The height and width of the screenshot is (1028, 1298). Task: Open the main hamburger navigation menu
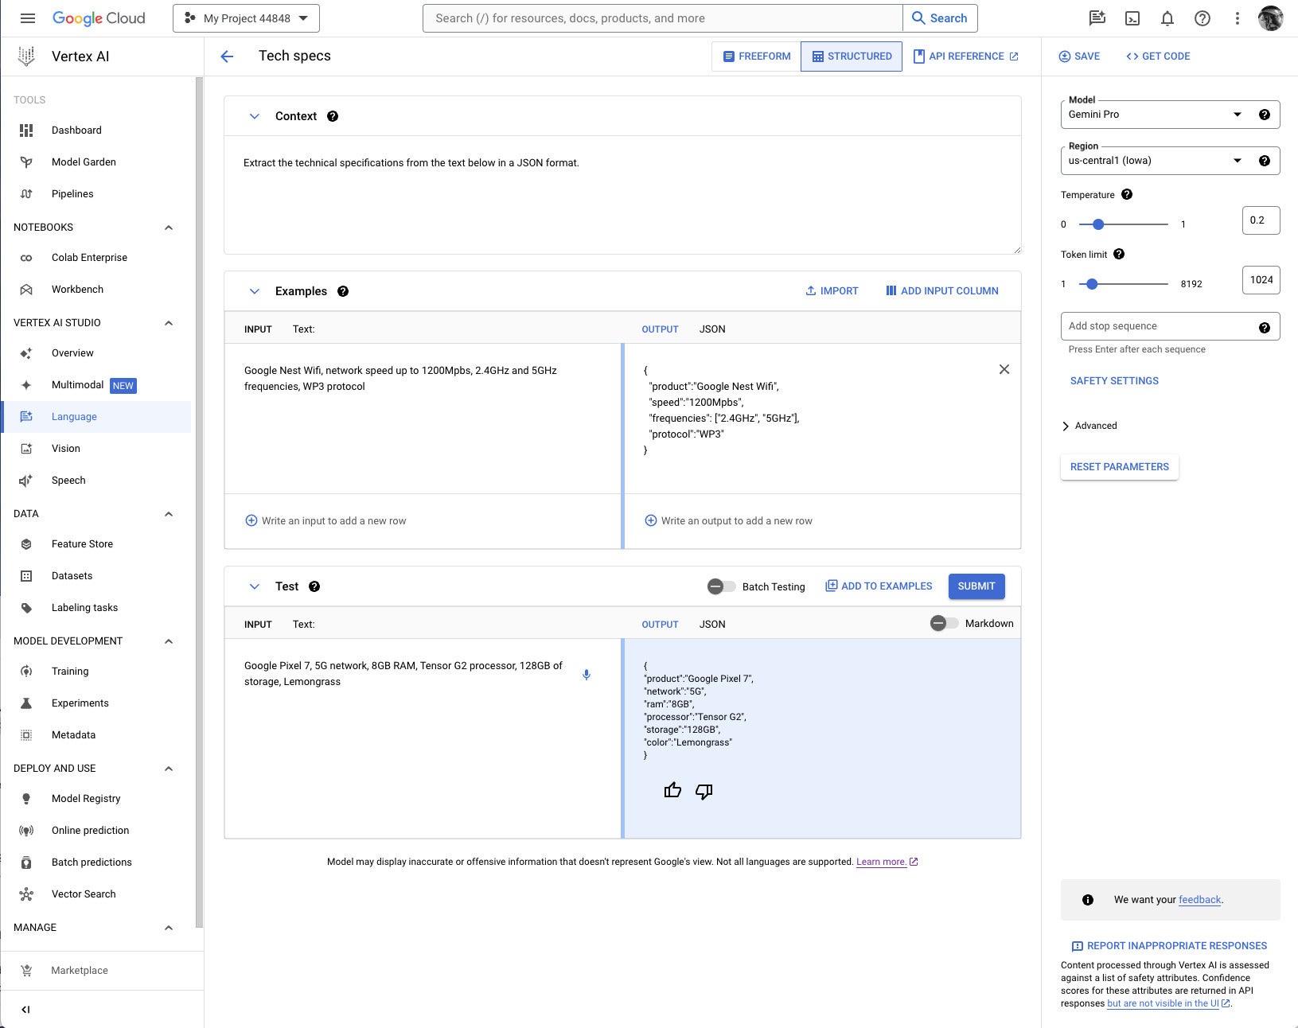[x=28, y=18]
